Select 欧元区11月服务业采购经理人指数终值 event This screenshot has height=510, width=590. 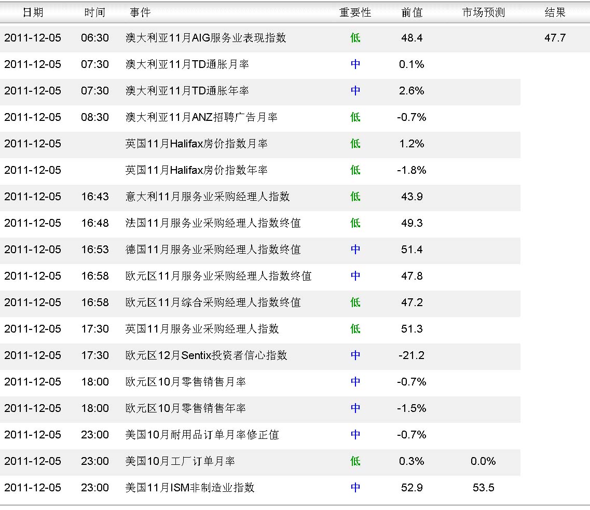(x=218, y=275)
